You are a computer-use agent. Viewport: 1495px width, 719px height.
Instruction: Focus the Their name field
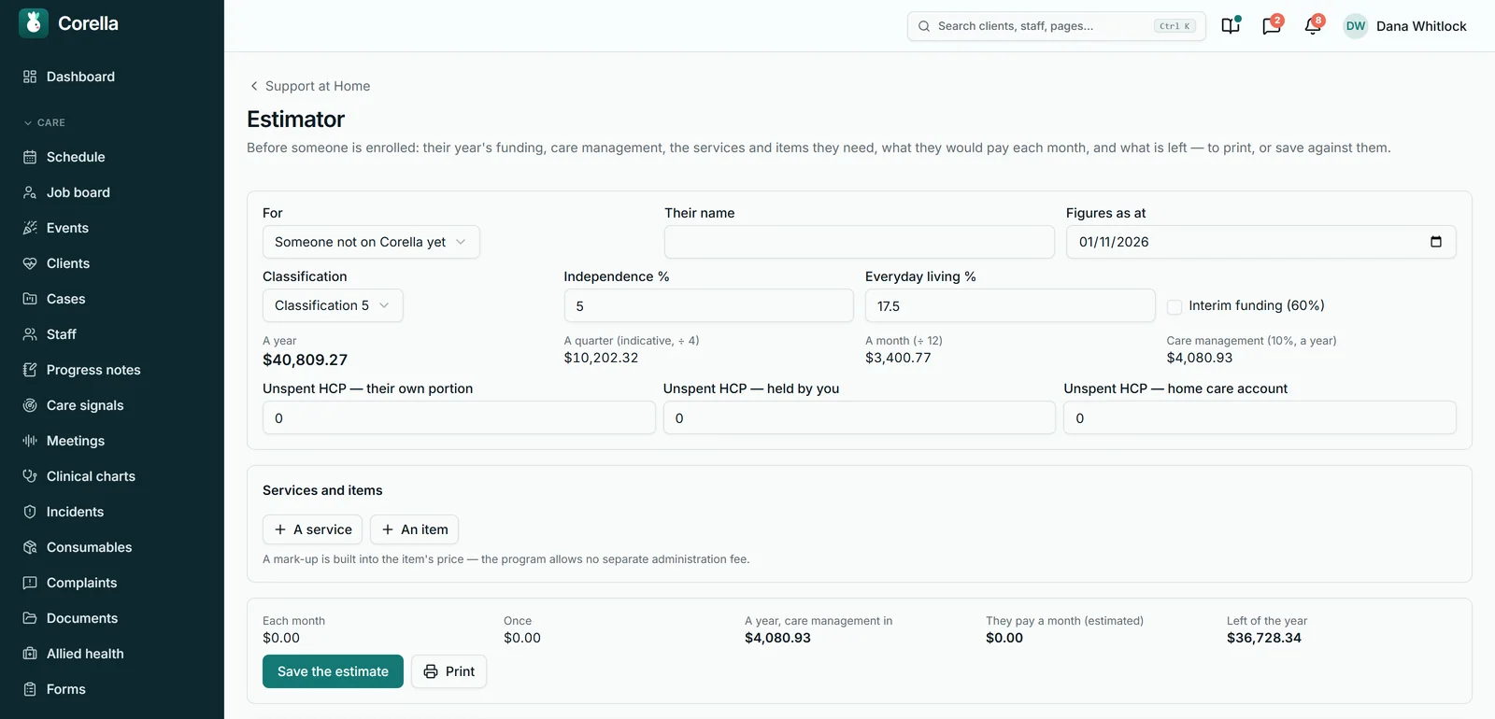pos(860,242)
